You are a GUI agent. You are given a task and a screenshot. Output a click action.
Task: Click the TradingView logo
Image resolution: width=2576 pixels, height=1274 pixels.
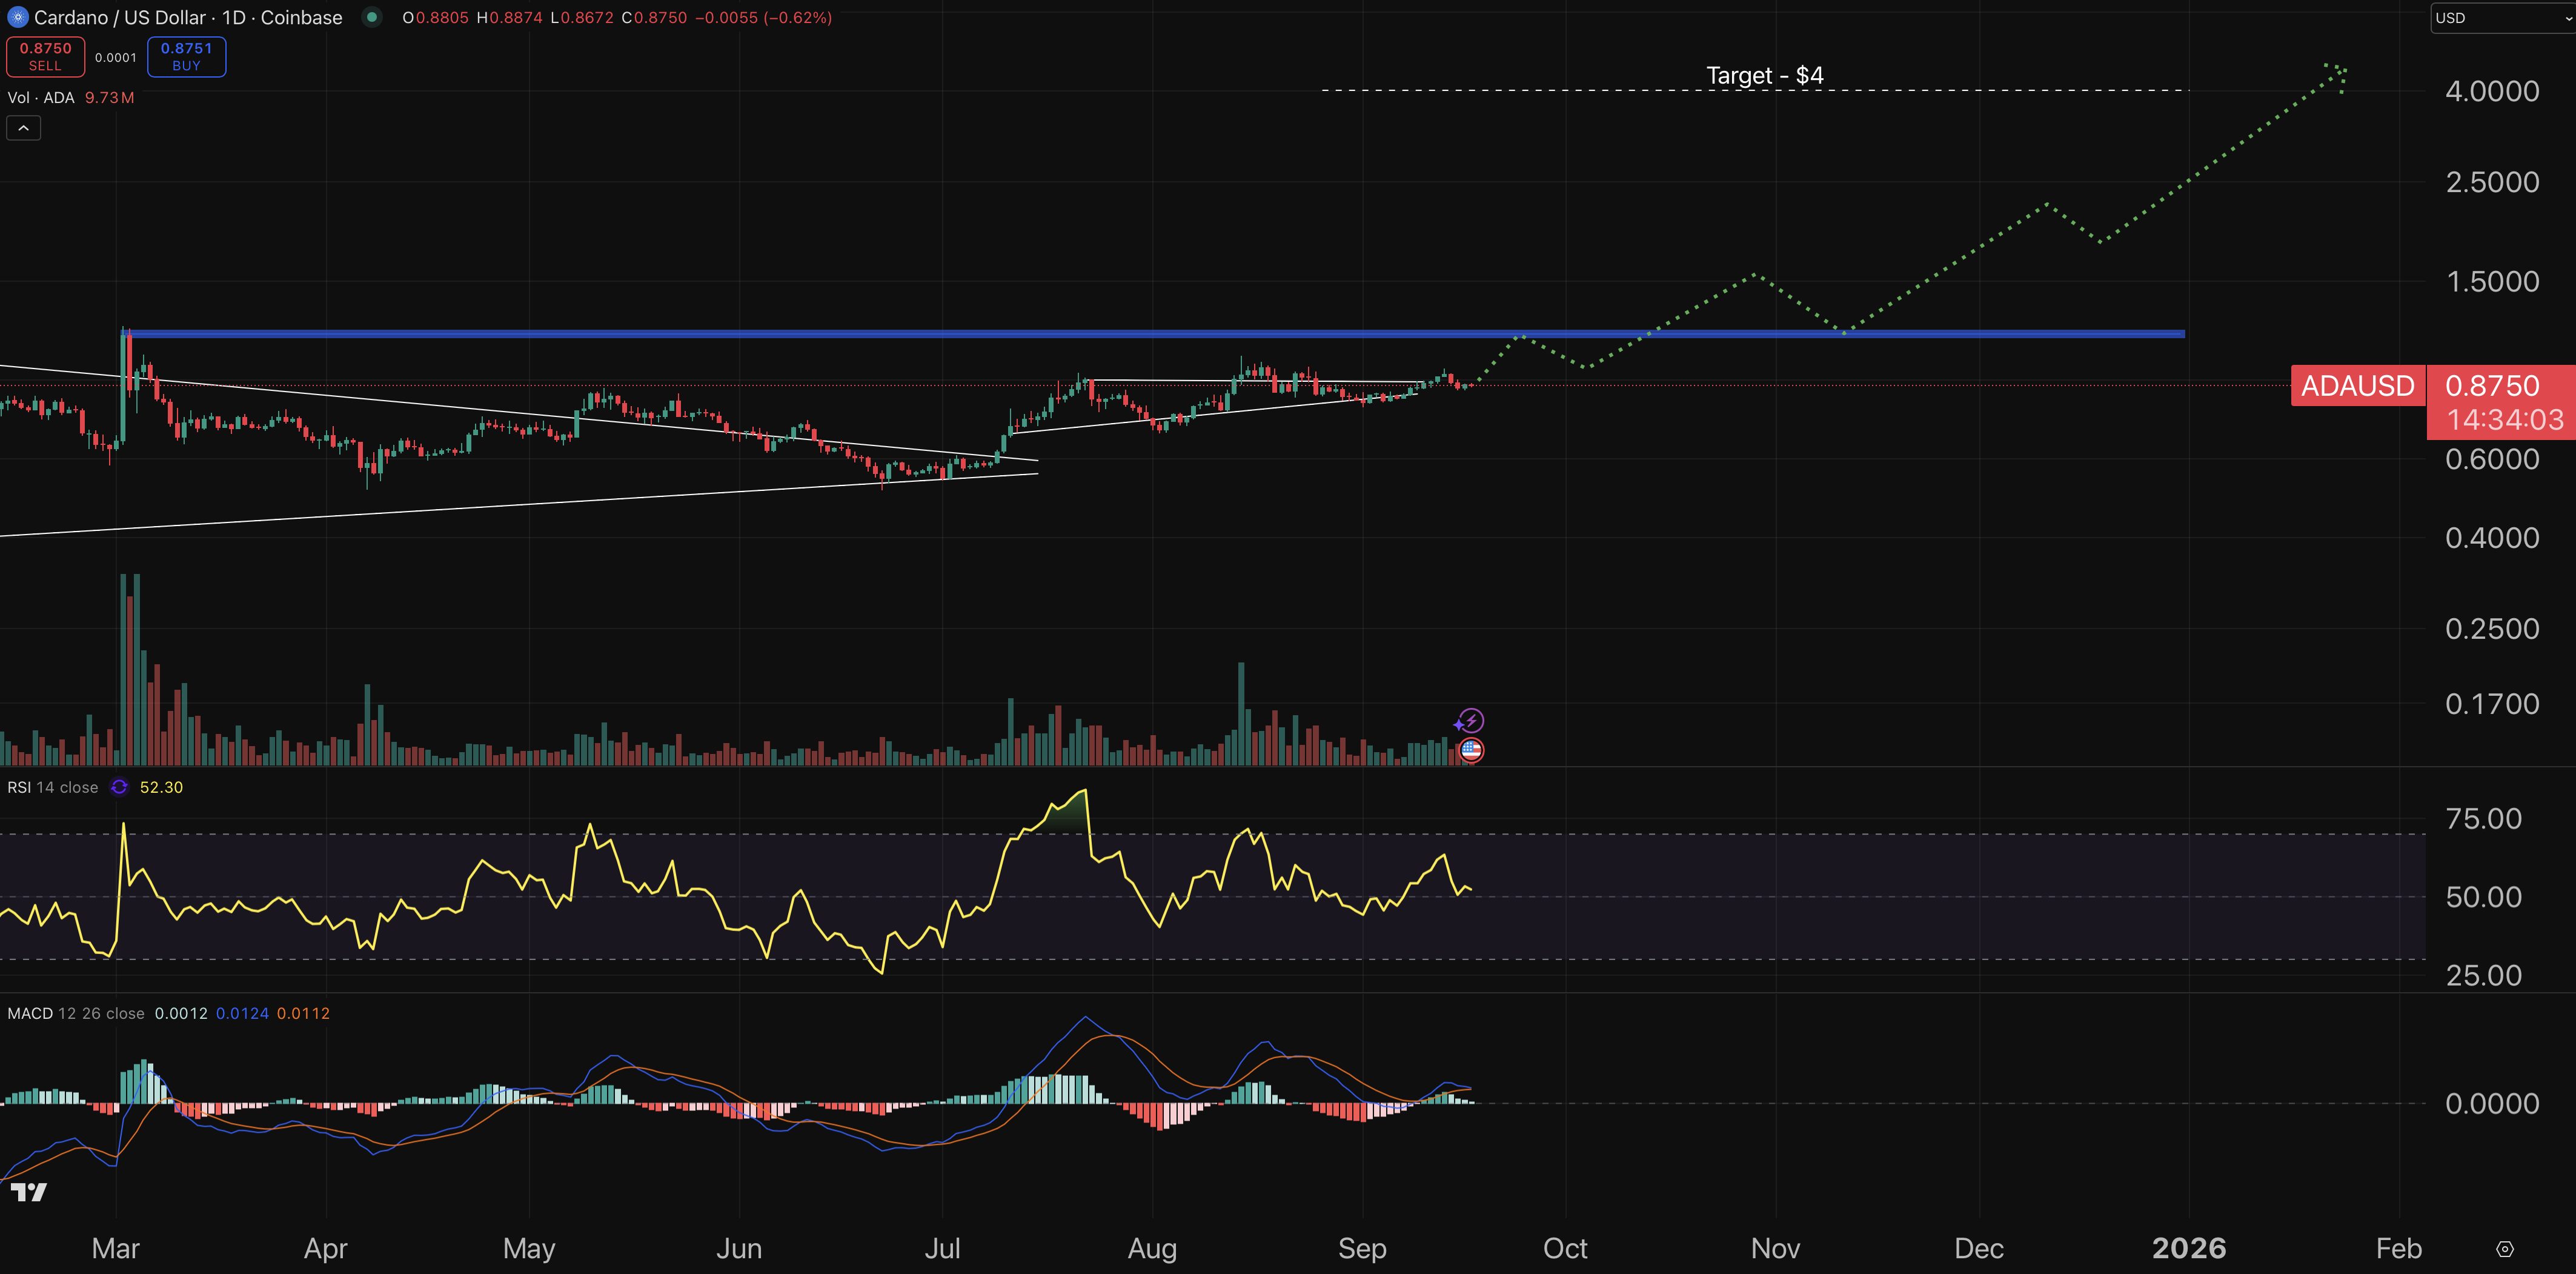29,1191
